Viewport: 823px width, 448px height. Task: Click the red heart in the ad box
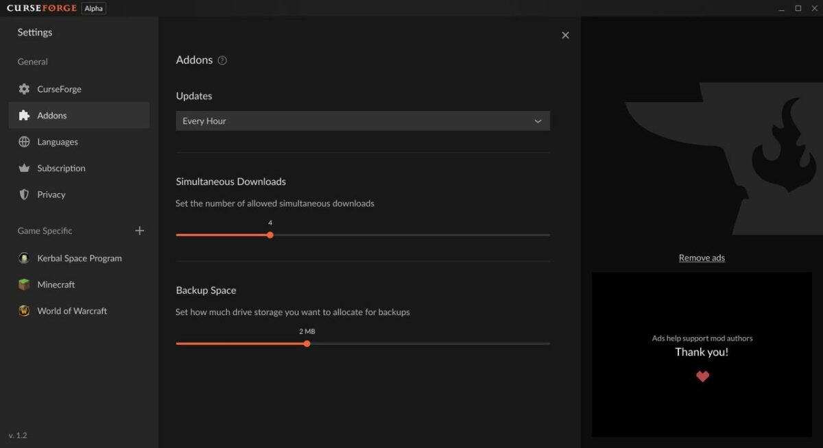click(702, 376)
